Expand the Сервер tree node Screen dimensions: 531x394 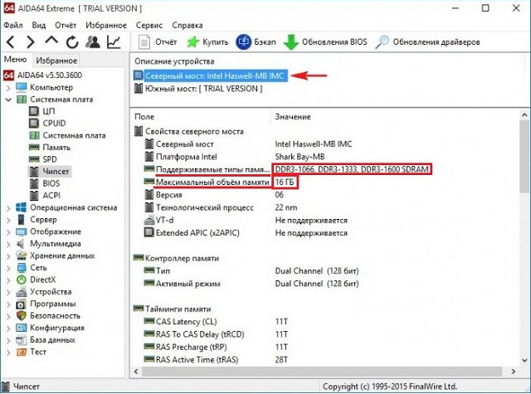pyautogui.click(x=8, y=220)
